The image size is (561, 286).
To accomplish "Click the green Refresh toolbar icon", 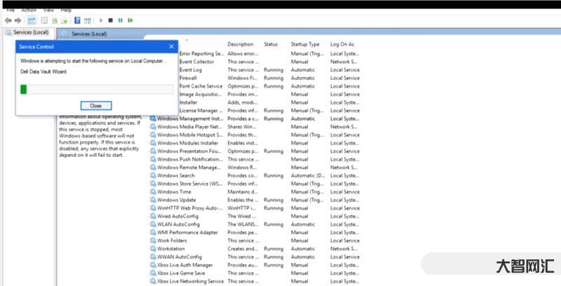I will click(x=53, y=21).
